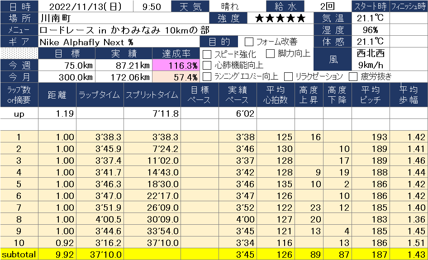Click the location cell 川南町
Screen dimensions: 428x260
pyautogui.click(x=122, y=19)
